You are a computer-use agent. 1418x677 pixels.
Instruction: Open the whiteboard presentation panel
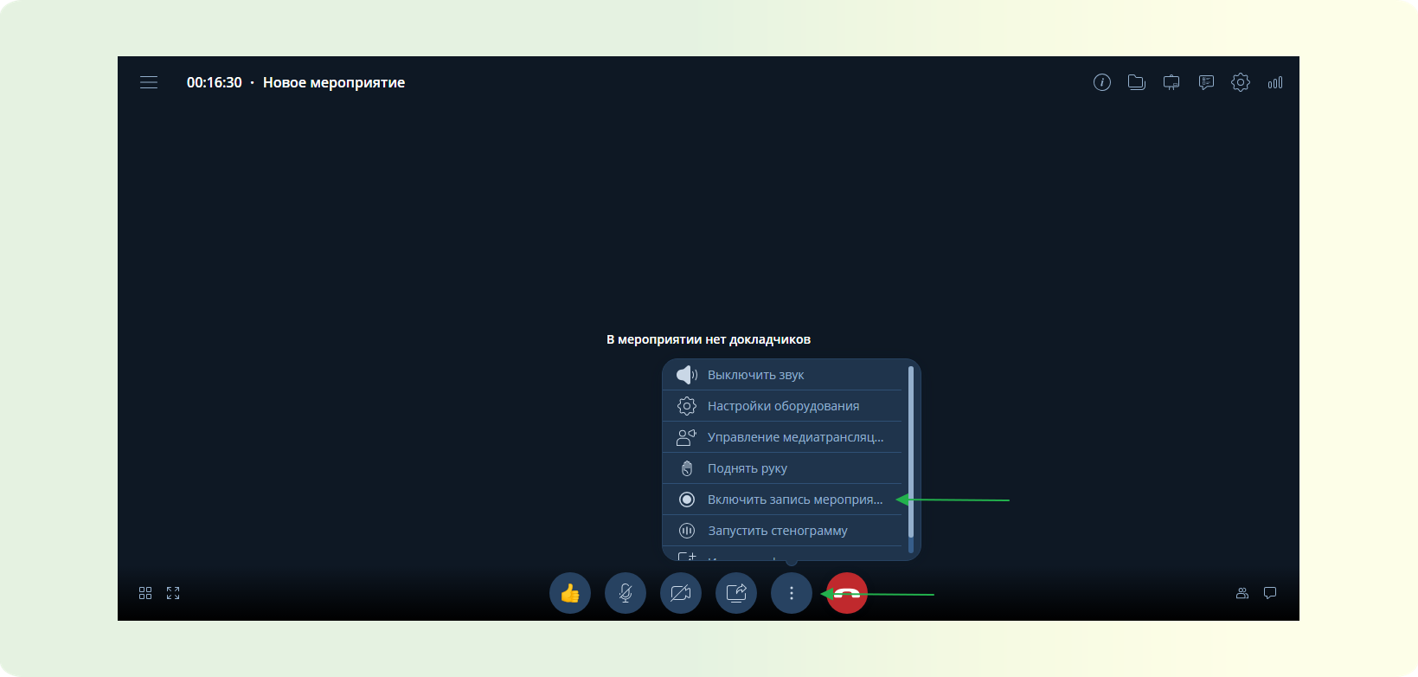coord(1171,83)
